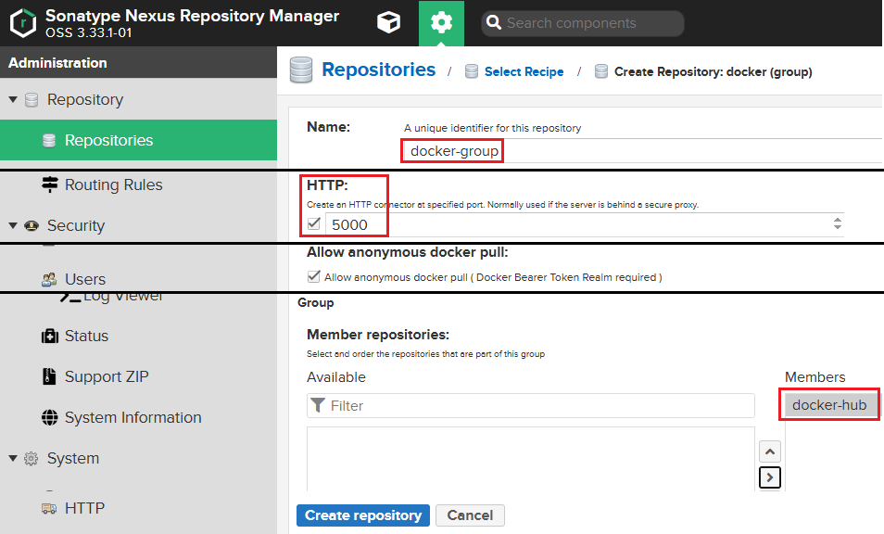Click the Support ZIP file icon
Viewport: 884px width, 534px height.
coord(50,376)
